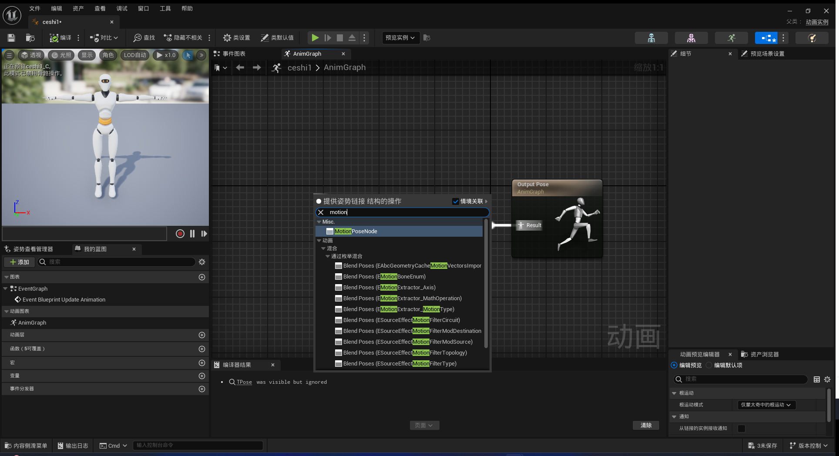Collapse the Misc. category in node search
839x456 pixels.
click(319, 222)
